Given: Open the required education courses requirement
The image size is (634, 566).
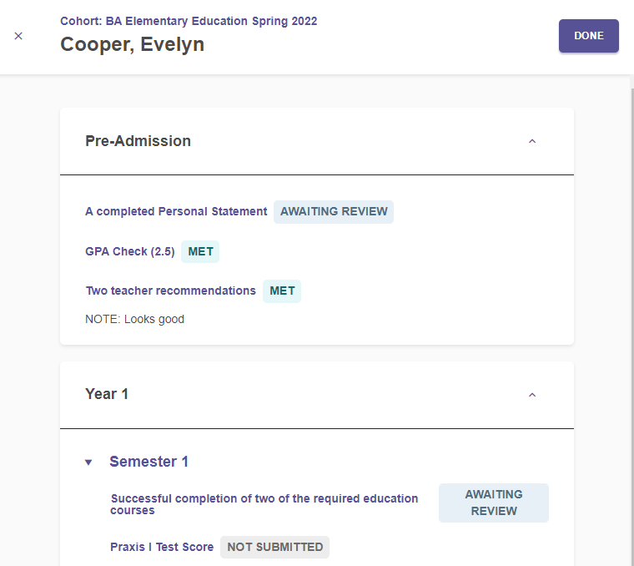Looking at the screenshot, I should [264, 504].
